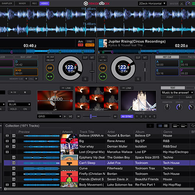Viewport: 195px width, 195px height.
Task: Select the HOT CUE pad tab
Action: 167,57
